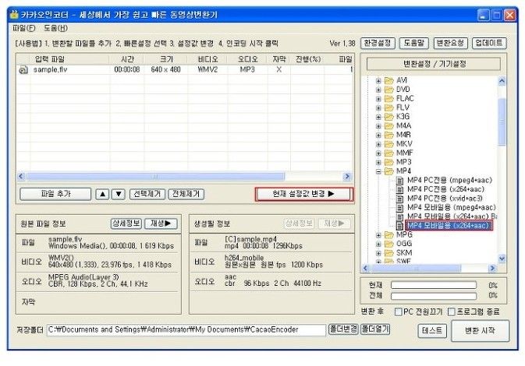Viewport: 525px width, 366px height.
Task: Click the open MP4 folder icon
Action: point(388,171)
